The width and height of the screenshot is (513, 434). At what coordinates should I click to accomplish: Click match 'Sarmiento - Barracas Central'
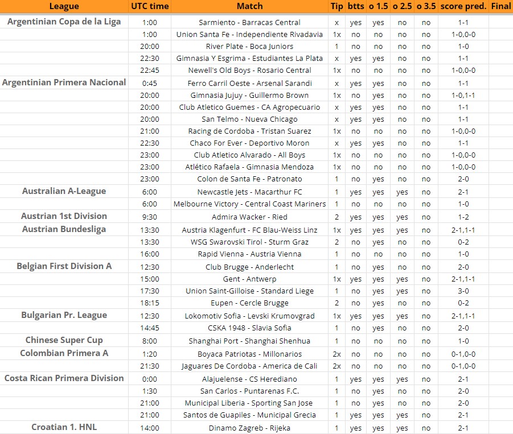(x=249, y=23)
